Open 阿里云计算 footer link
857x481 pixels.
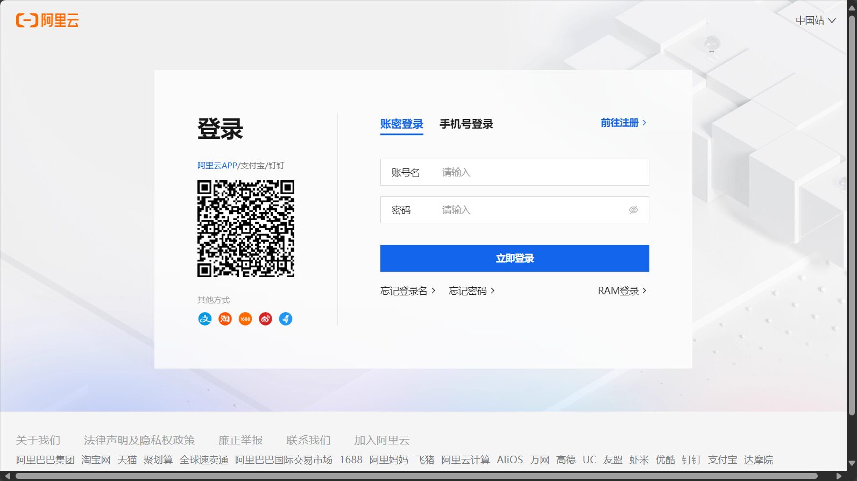(x=466, y=459)
